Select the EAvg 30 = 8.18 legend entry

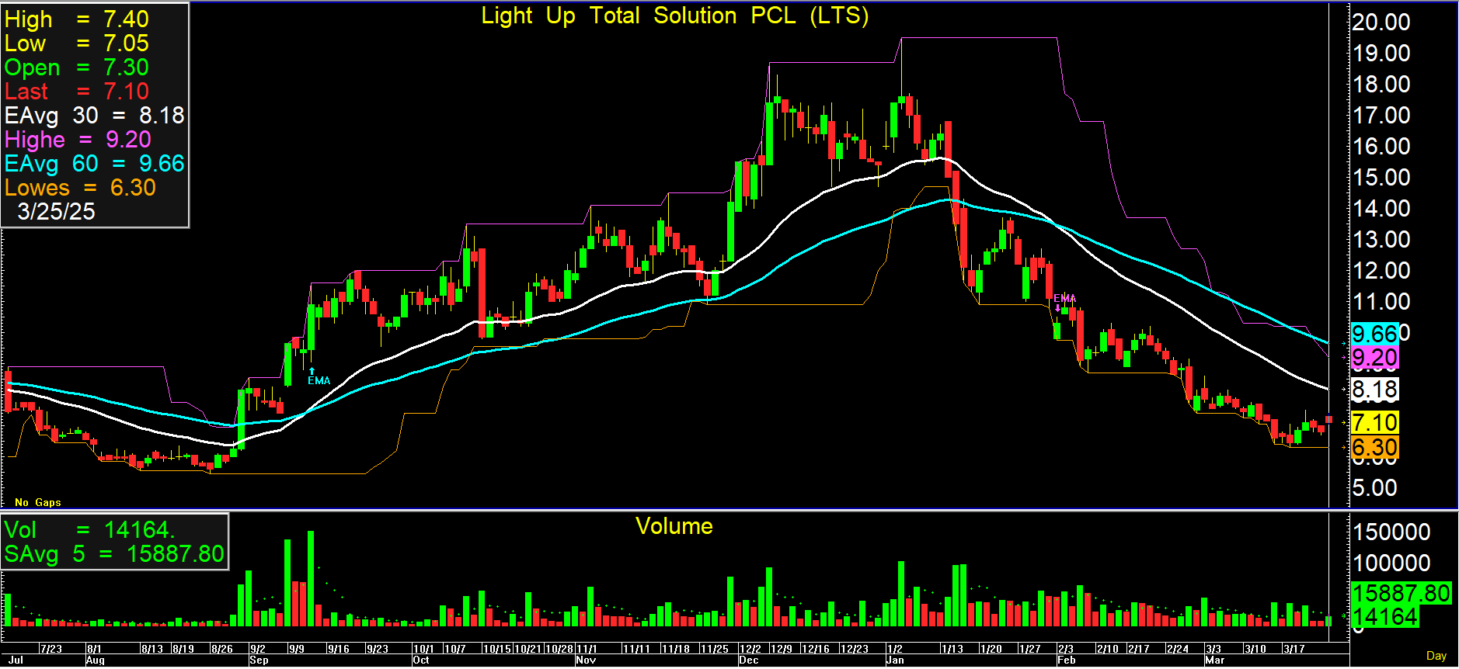point(95,116)
